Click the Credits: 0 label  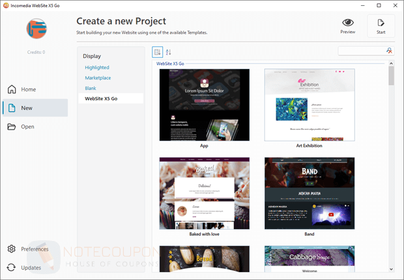pyautogui.click(x=36, y=52)
